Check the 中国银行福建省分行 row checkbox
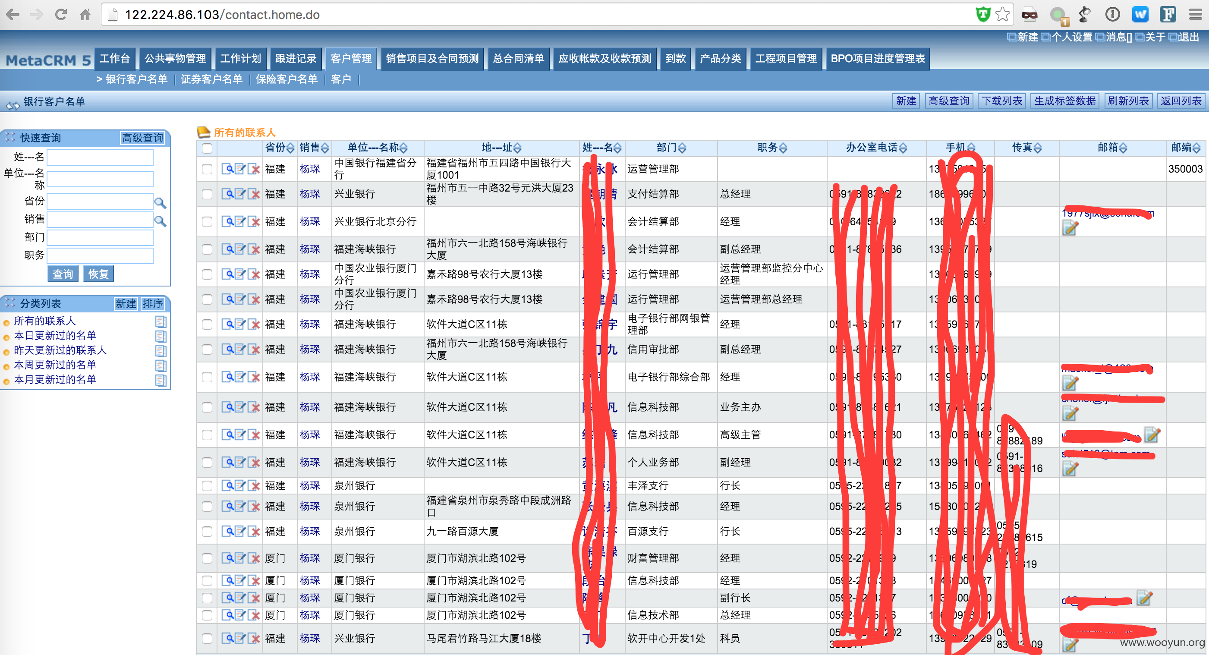The width and height of the screenshot is (1209, 655). point(207,169)
